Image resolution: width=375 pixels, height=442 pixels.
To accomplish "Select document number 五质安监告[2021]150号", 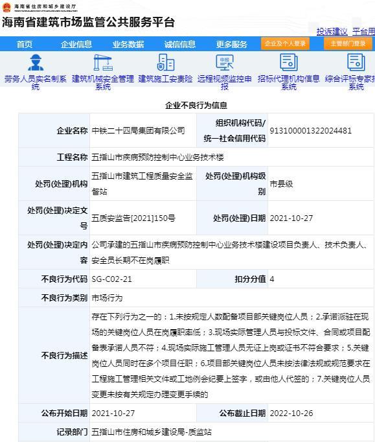I will tap(133, 218).
